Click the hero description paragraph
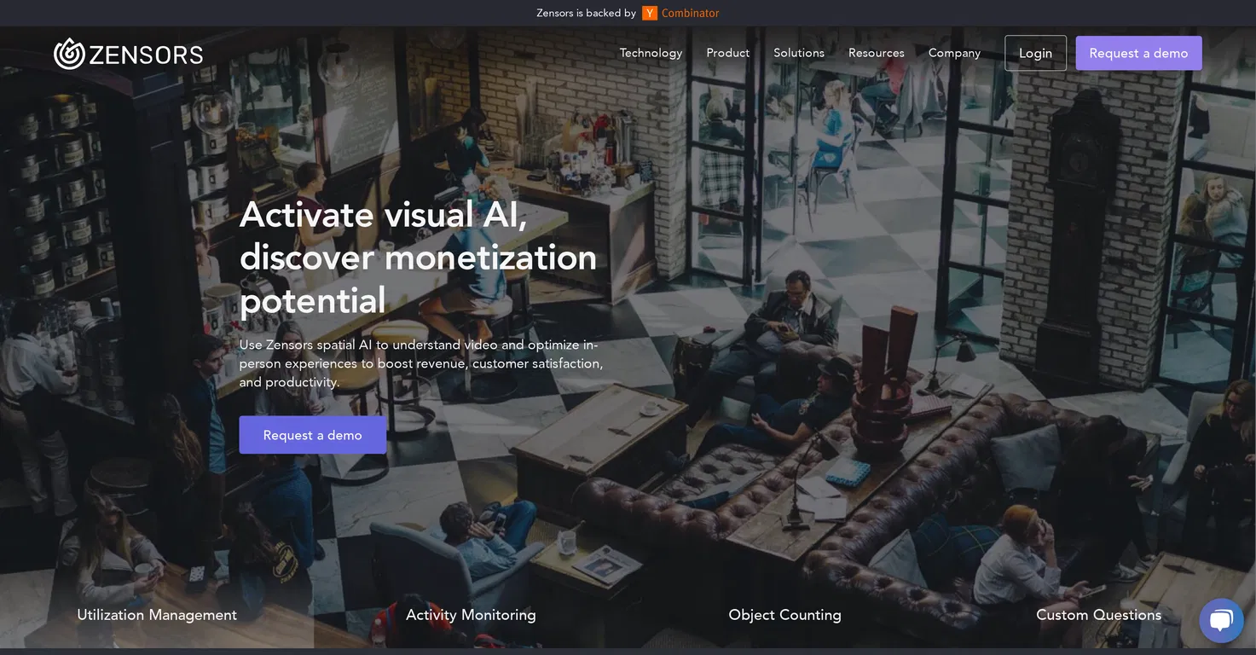 [421, 363]
